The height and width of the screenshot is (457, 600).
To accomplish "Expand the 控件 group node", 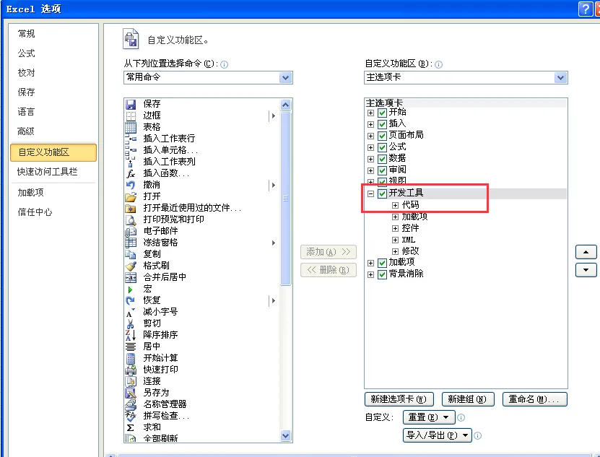I will click(x=395, y=228).
